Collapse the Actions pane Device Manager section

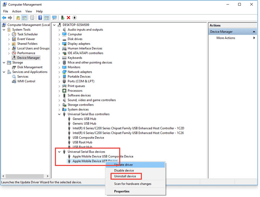[x=254, y=32]
